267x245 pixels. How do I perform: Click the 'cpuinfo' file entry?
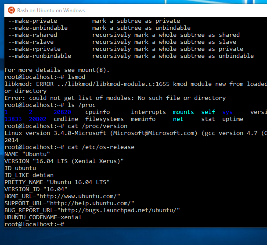click(97, 112)
